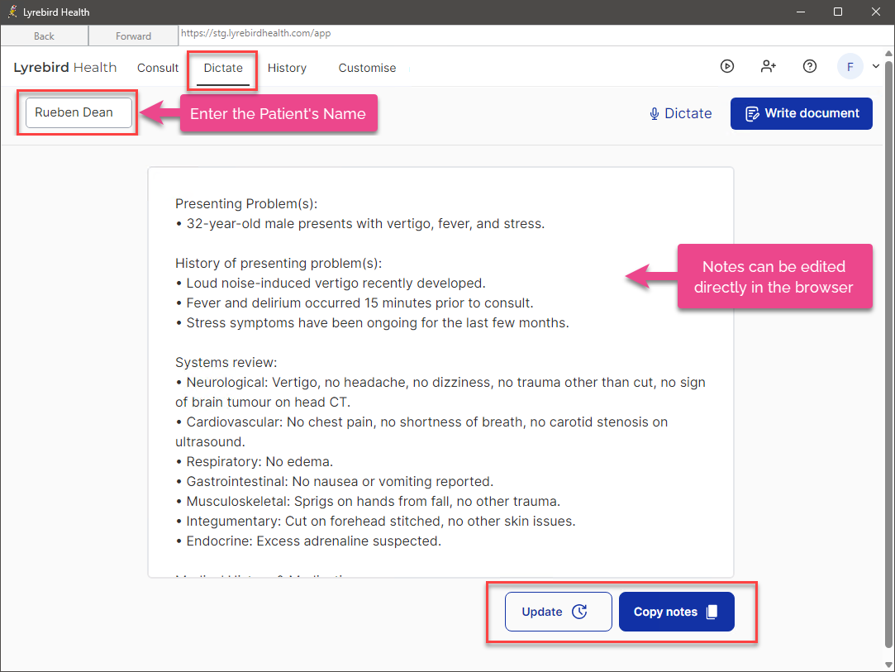Click scrollbar down arrow

(x=888, y=665)
